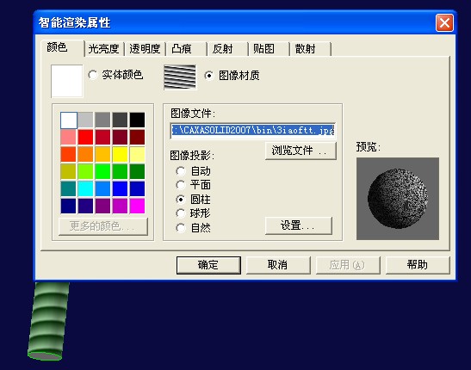Pick the orange-red palette swatch
Viewport: 471px width, 370px height.
point(69,155)
